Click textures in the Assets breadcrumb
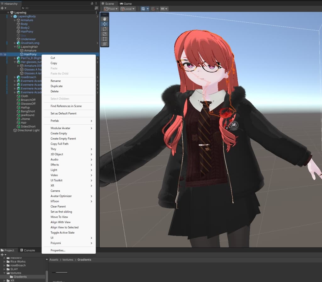 pos(68,260)
